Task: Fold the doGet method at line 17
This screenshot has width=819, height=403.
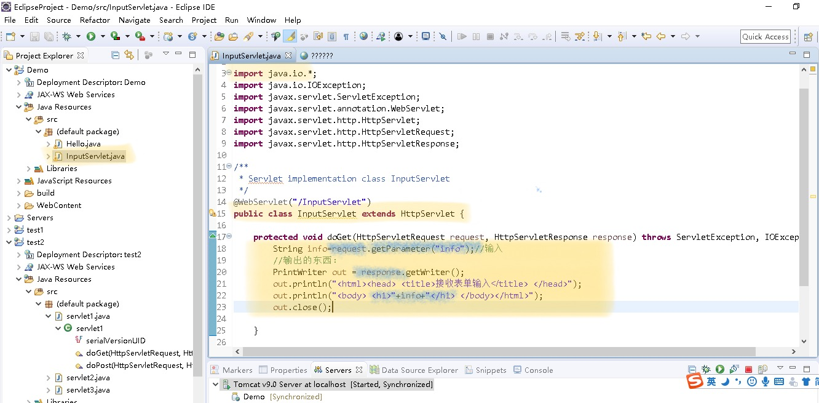Action: pos(229,236)
